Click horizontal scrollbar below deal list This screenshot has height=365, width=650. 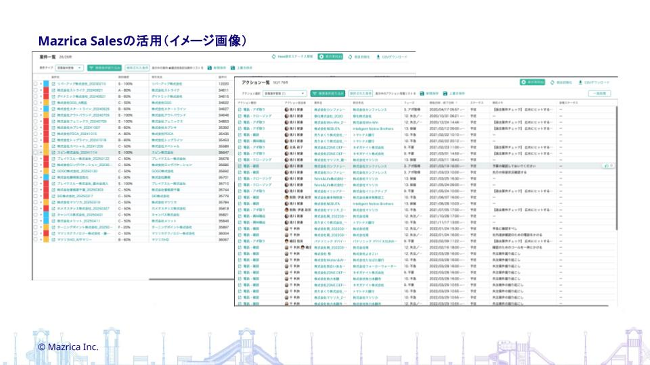[x=191, y=279]
